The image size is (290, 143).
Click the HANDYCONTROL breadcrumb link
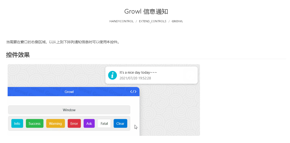(x=121, y=21)
